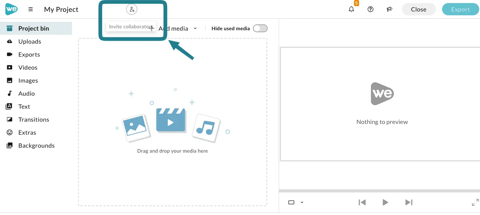Open the aspect ratio dropdown in preview
Screen dimensions: 480x215
pyautogui.click(x=296, y=202)
